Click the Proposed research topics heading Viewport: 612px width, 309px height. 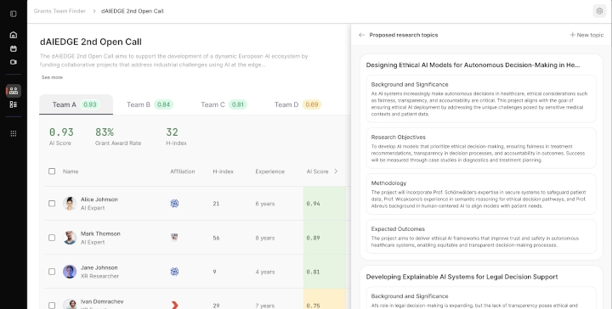pos(404,35)
